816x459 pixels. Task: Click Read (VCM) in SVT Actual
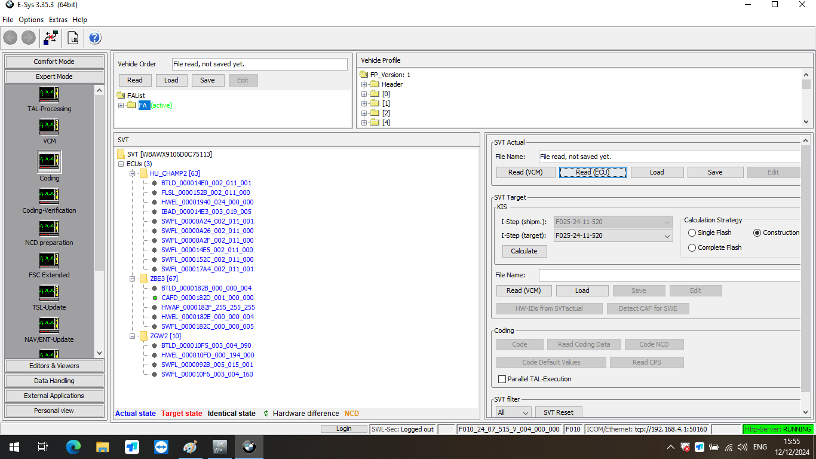[525, 172]
